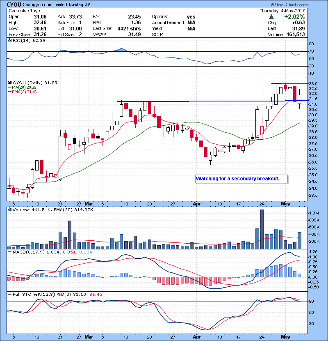Click the SCTR label
This screenshot has height=341, width=328.
tap(158, 35)
